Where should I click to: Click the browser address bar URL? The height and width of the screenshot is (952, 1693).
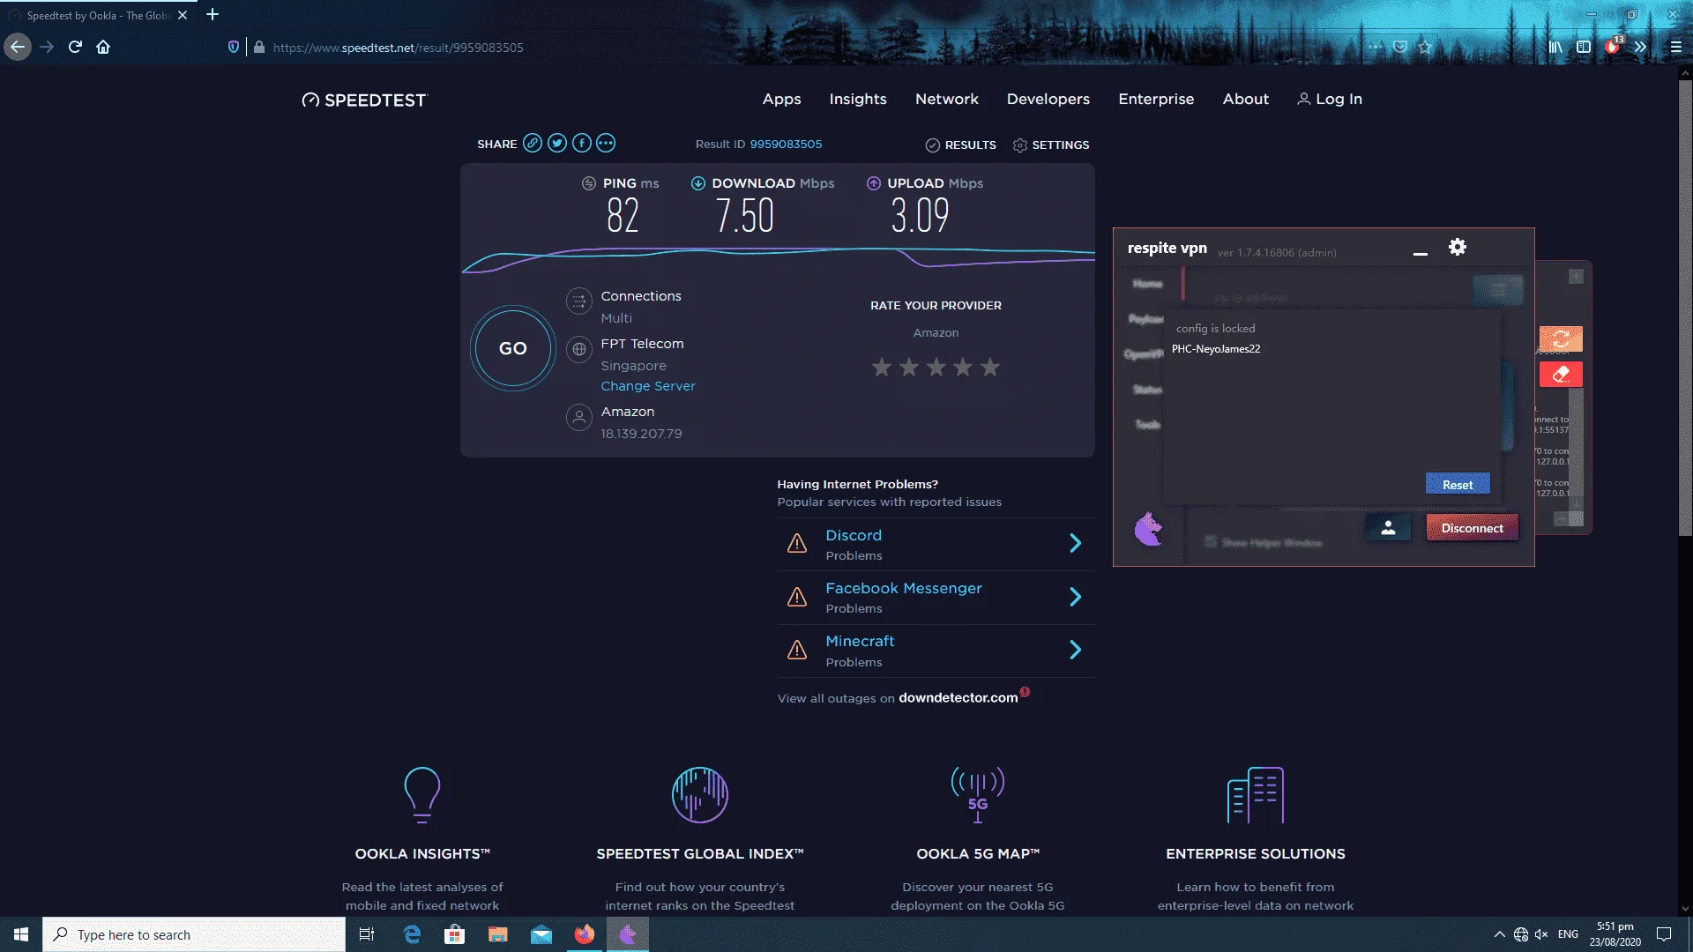coord(398,48)
